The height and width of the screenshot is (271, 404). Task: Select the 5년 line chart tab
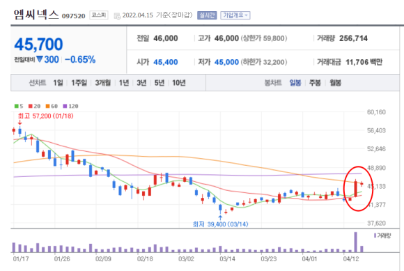pos(160,83)
